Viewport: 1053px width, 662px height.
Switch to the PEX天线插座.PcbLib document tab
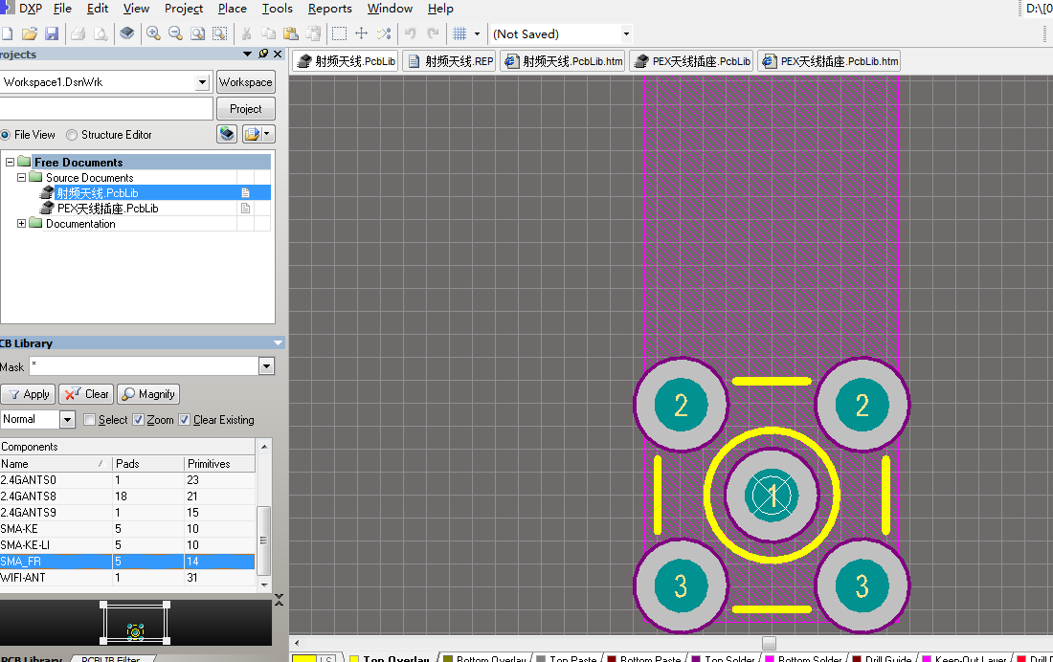692,62
